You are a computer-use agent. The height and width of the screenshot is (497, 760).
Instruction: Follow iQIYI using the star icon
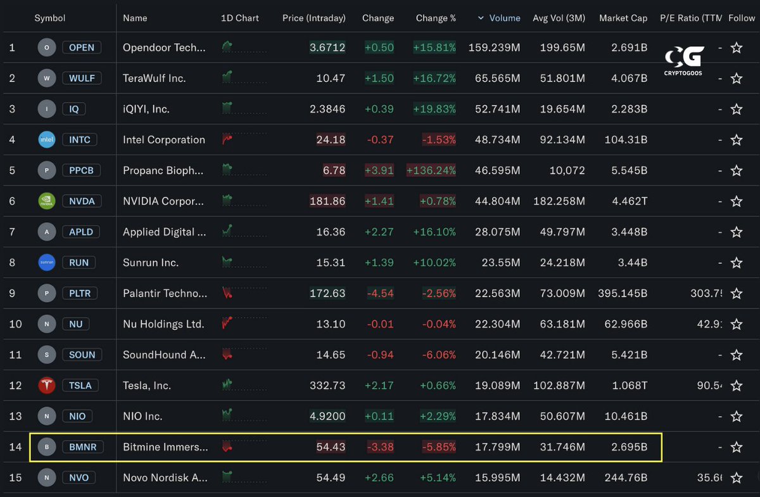[736, 109]
